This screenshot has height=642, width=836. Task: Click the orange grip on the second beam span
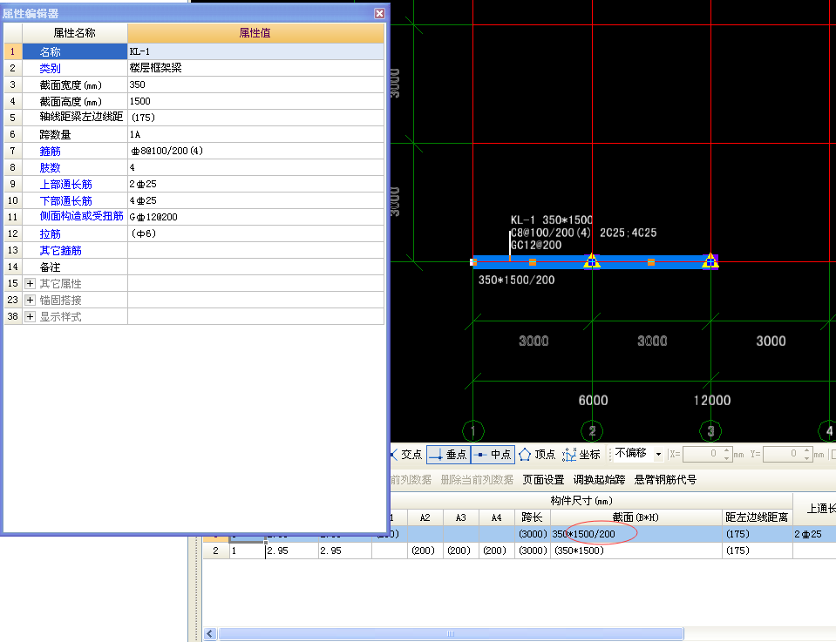click(x=651, y=262)
